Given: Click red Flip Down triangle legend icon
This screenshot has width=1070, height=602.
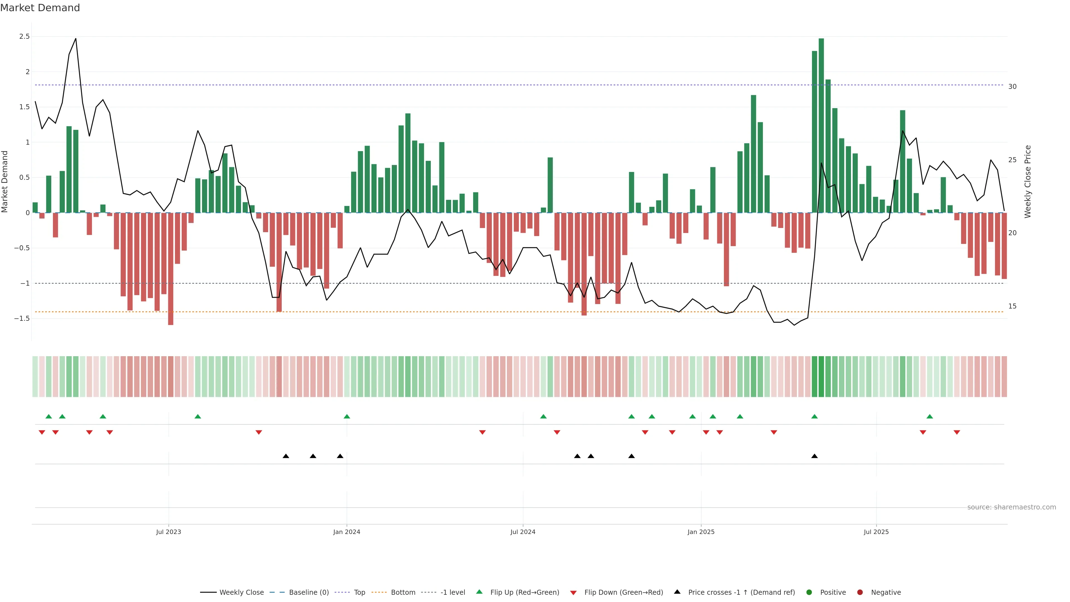Looking at the screenshot, I should pyautogui.click(x=573, y=593).
